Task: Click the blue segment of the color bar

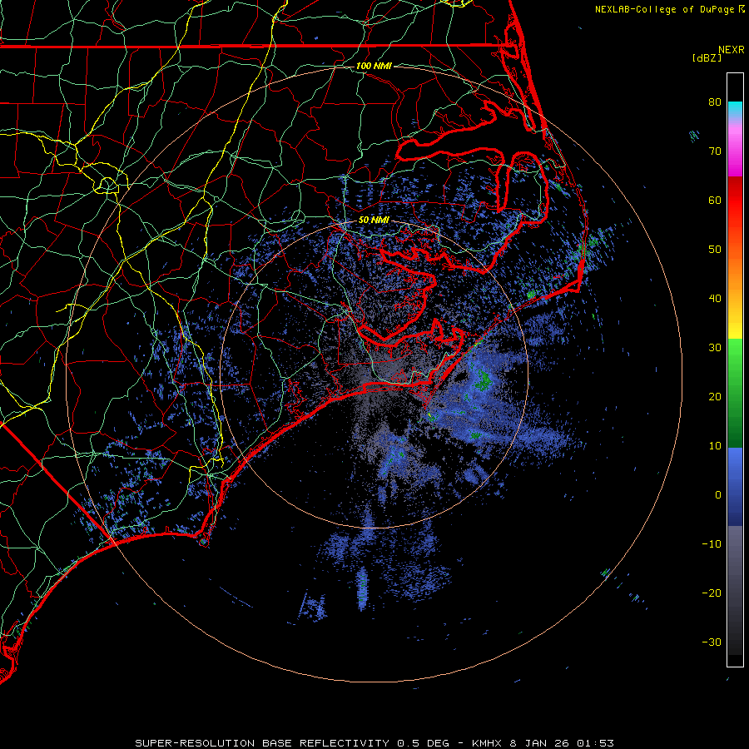Action: 735,485
